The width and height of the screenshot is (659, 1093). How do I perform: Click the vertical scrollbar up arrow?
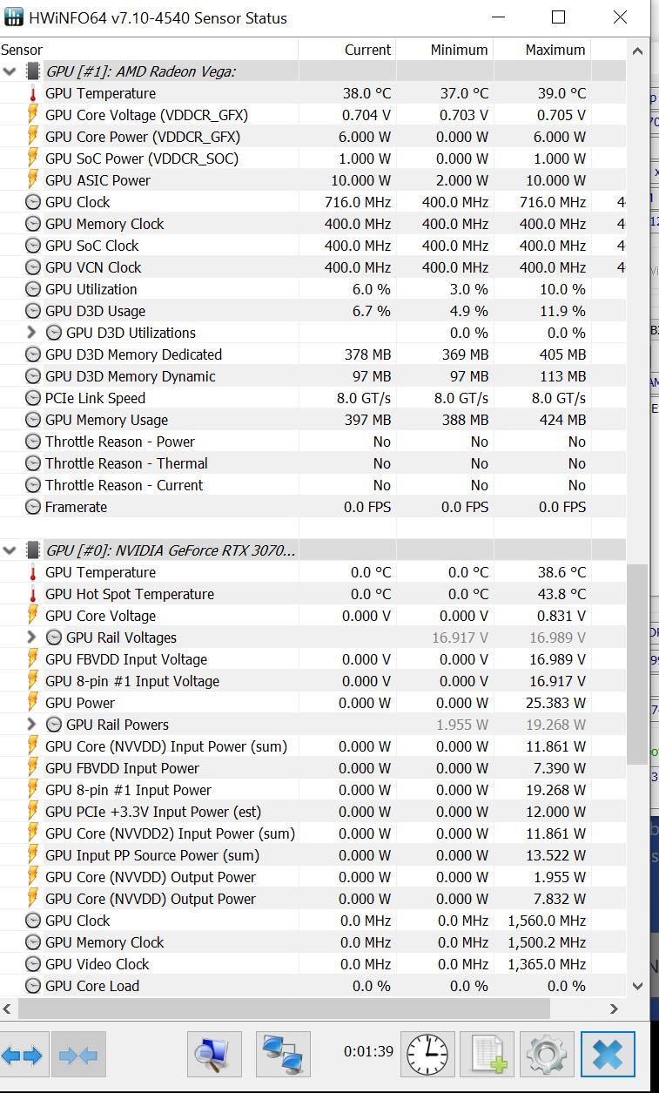click(638, 51)
